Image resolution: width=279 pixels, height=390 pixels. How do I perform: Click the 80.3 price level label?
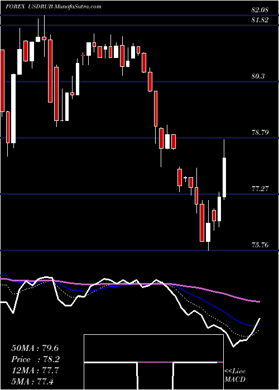tap(258, 76)
